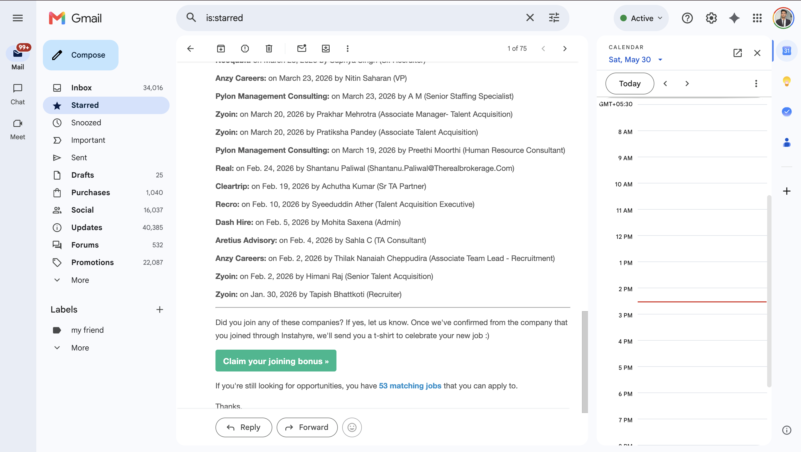Open the Important folder

pos(106,140)
